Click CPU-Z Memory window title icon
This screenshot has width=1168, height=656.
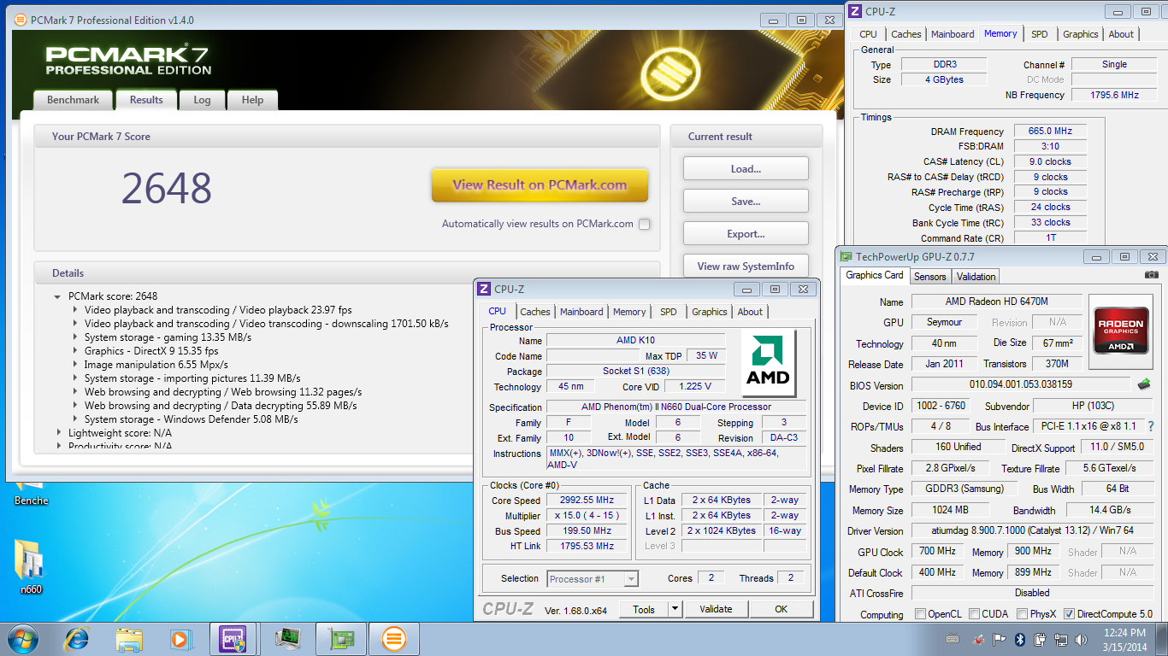tap(856, 11)
